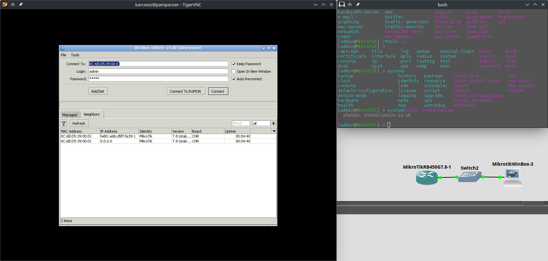Click the topology horizontal scrollbar

click(430, 203)
